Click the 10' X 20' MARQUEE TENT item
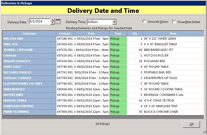This screenshot has width=207, height=135. click(173, 106)
